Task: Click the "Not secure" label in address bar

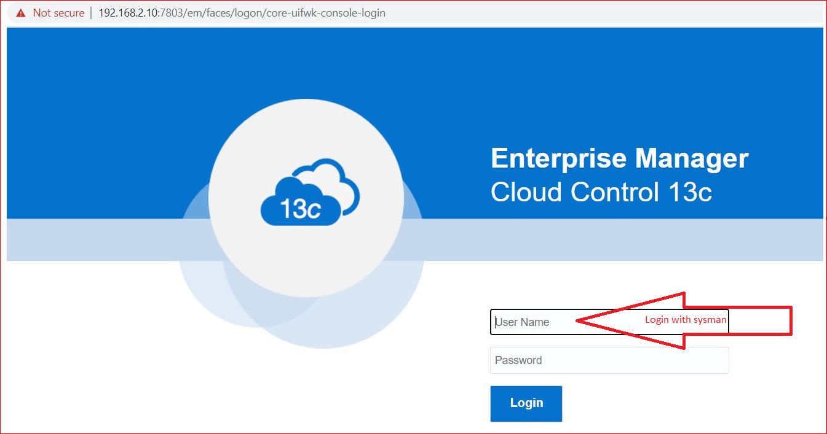Action: (58, 13)
